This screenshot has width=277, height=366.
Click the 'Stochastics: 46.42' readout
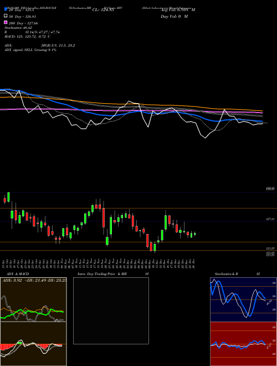pyautogui.click(x=18, y=28)
